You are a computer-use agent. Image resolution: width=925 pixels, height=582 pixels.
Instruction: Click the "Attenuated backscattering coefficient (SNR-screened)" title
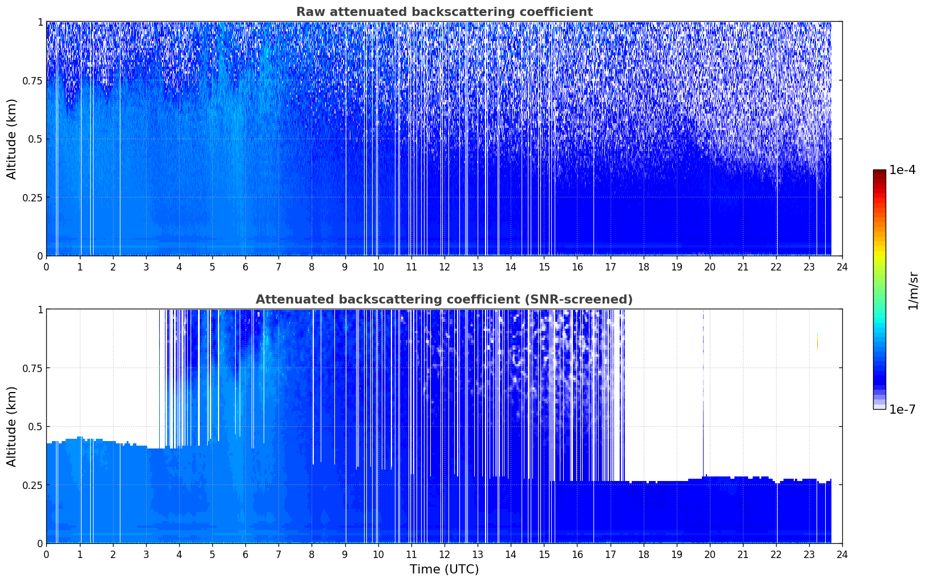tap(444, 300)
